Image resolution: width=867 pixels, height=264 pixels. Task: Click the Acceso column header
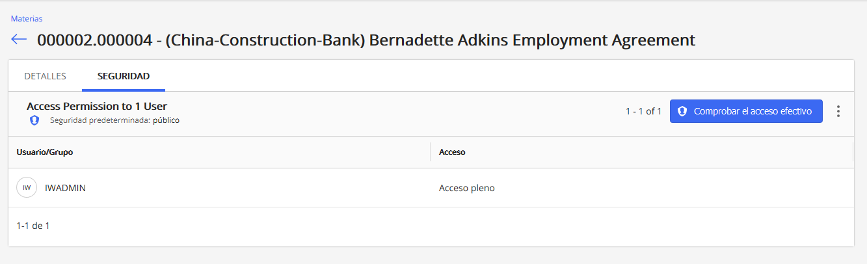[x=452, y=152]
